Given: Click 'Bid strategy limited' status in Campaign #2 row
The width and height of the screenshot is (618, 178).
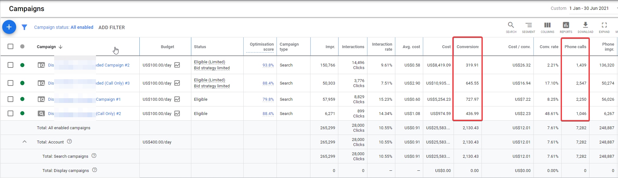Looking at the screenshot, I should (212, 68).
